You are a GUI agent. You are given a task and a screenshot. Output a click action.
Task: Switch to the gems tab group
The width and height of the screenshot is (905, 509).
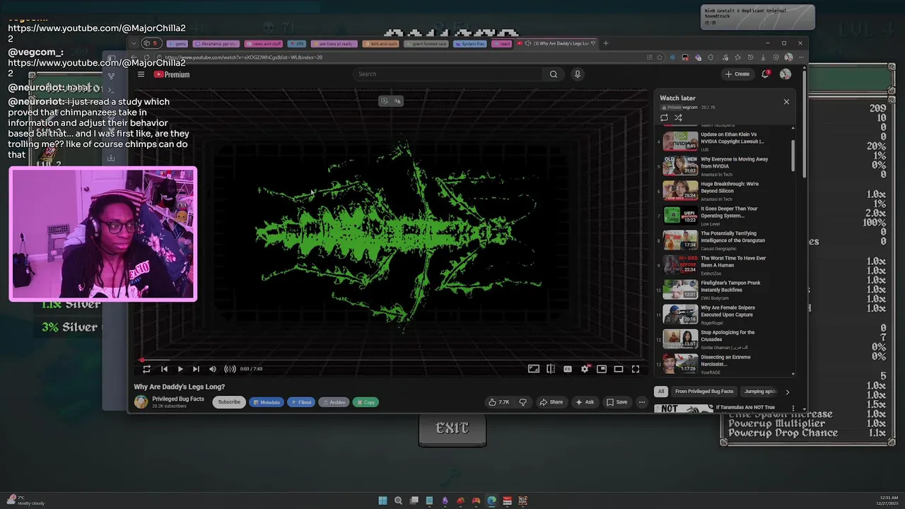coord(176,44)
